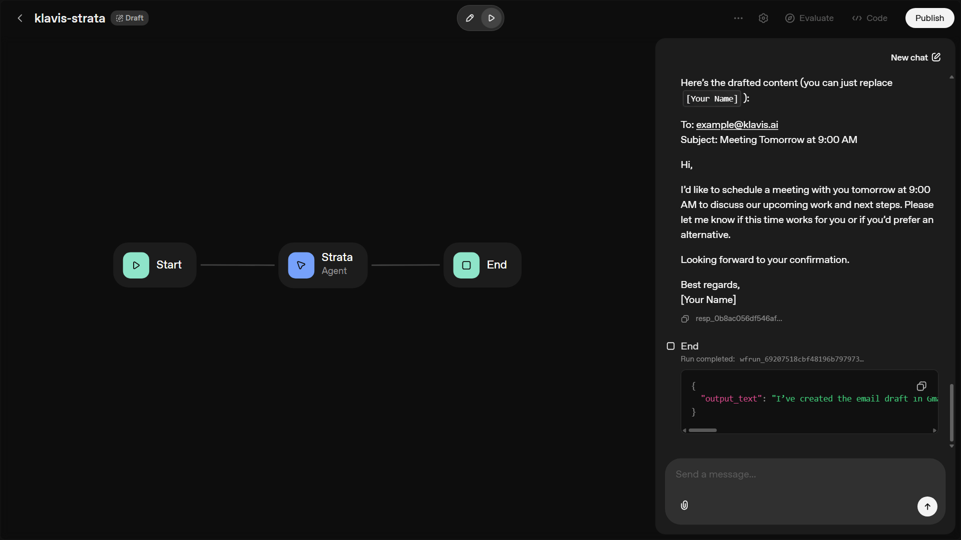The image size is (961, 540).
Task: Select the Strata Agent node
Action: pos(323,264)
